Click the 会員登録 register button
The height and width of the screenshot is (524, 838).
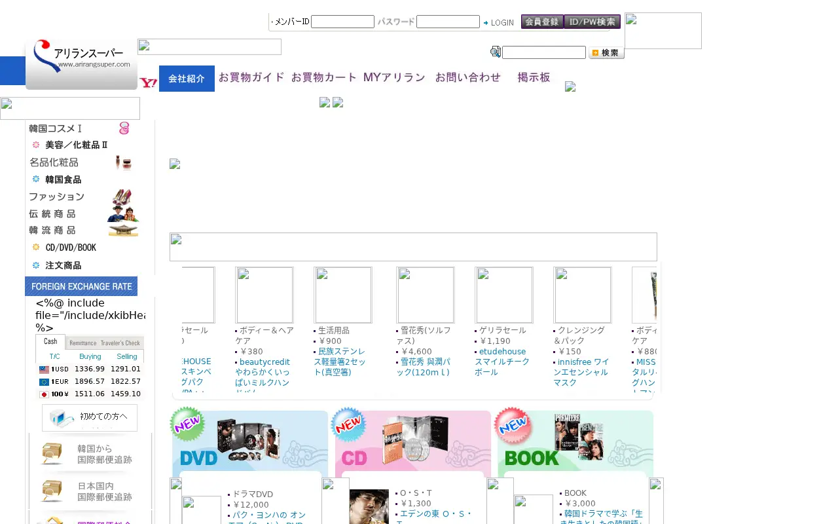542,22
